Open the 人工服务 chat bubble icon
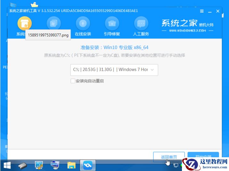 click(x=141, y=24)
